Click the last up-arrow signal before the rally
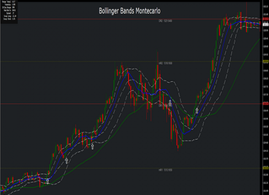 coord(197,111)
